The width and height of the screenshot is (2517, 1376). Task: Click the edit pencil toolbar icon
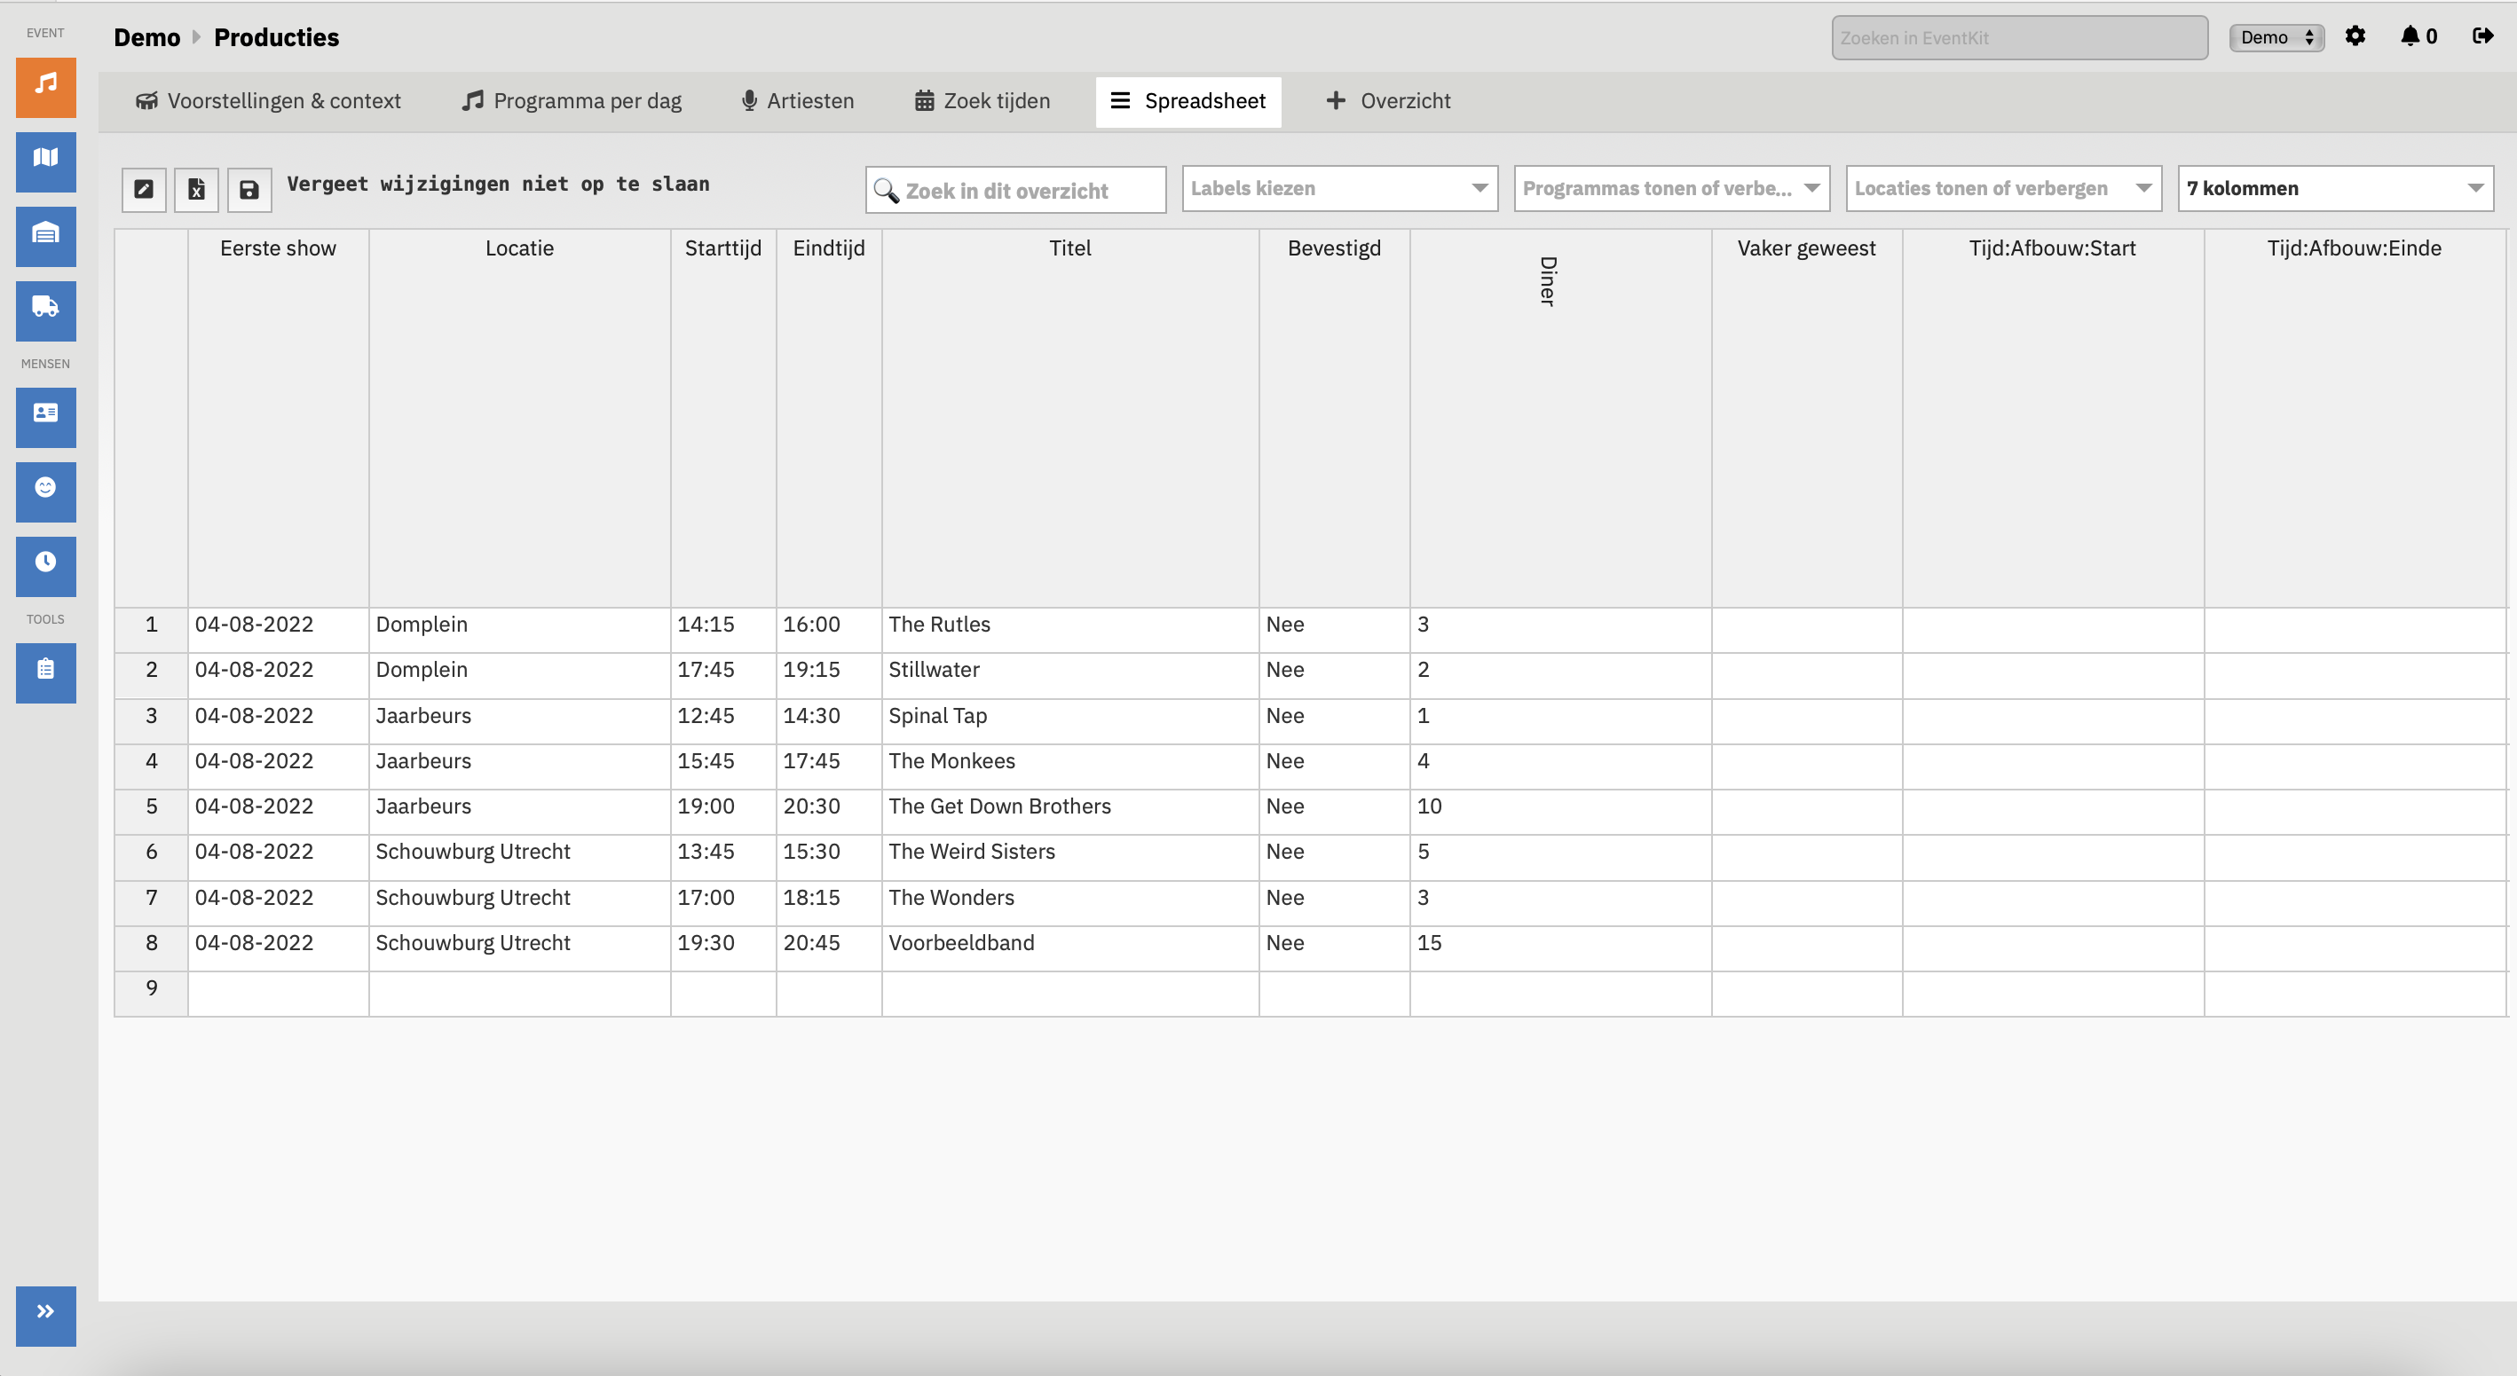(x=144, y=190)
